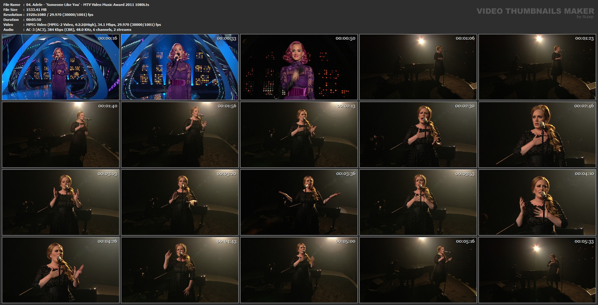
Task: Open the close-up frame at 00:04:10
Action: pos(537,202)
